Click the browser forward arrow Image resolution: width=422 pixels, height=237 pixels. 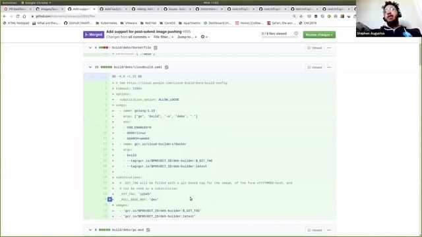click(x=11, y=16)
